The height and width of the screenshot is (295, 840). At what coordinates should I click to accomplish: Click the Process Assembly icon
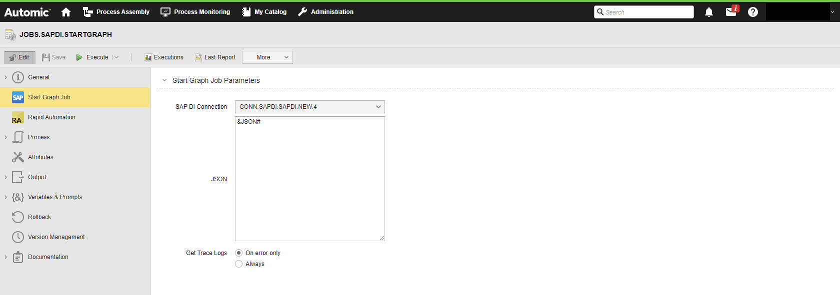pyautogui.click(x=88, y=12)
